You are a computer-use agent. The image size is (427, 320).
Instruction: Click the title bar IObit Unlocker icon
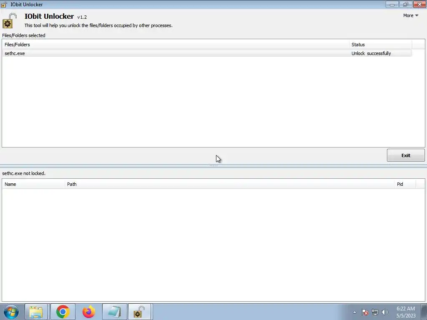tap(4, 5)
